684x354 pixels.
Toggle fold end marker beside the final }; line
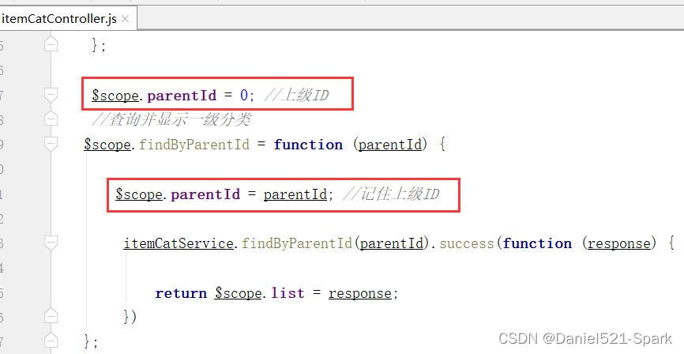51,341
